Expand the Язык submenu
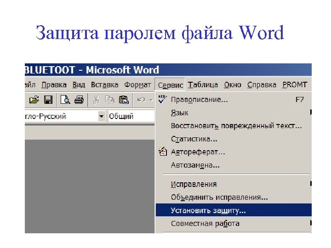The image size is (331, 248). click(x=234, y=113)
